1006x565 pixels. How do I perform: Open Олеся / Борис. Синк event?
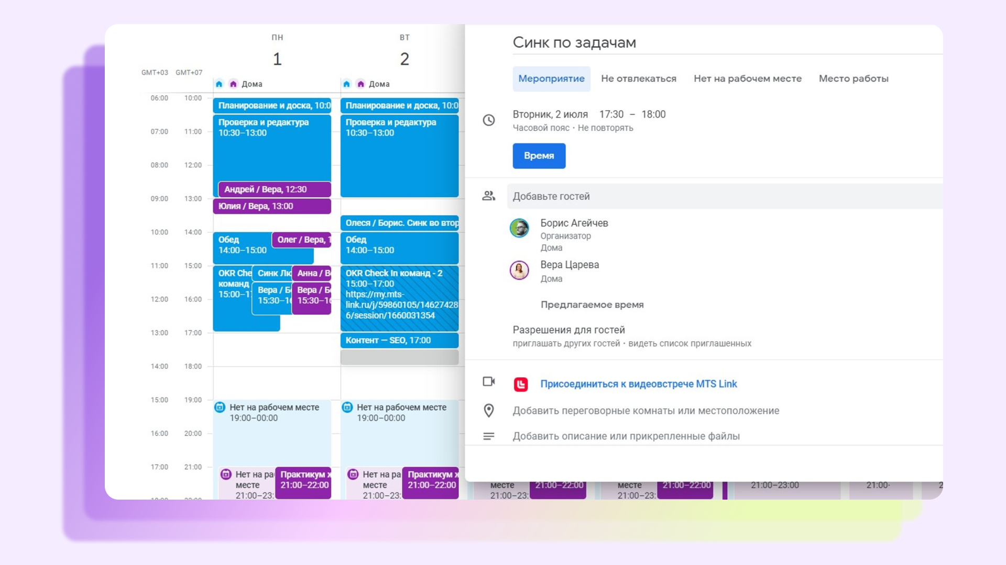point(399,223)
